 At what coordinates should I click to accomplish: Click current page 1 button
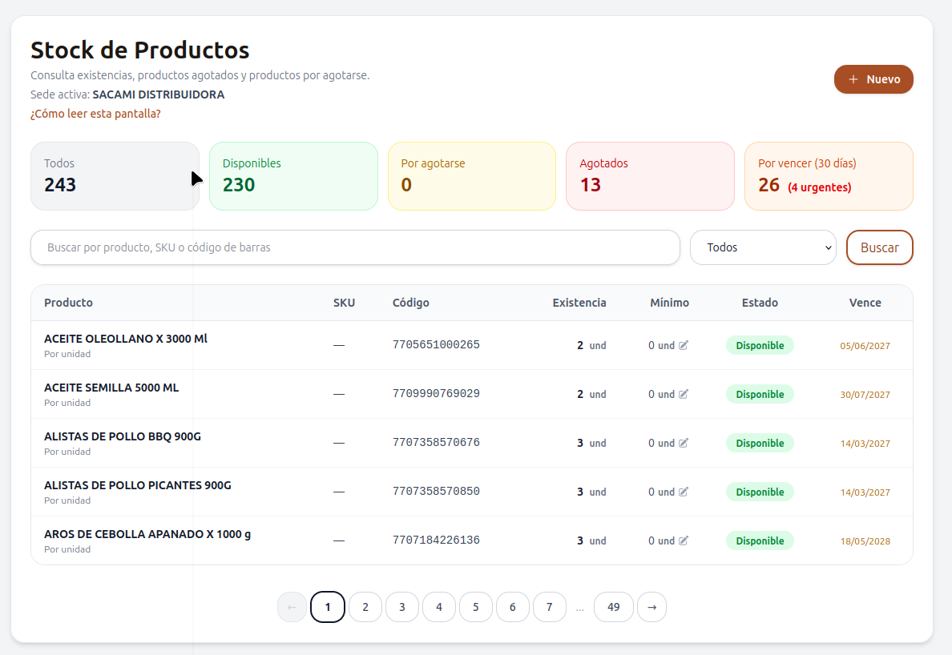[328, 607]
